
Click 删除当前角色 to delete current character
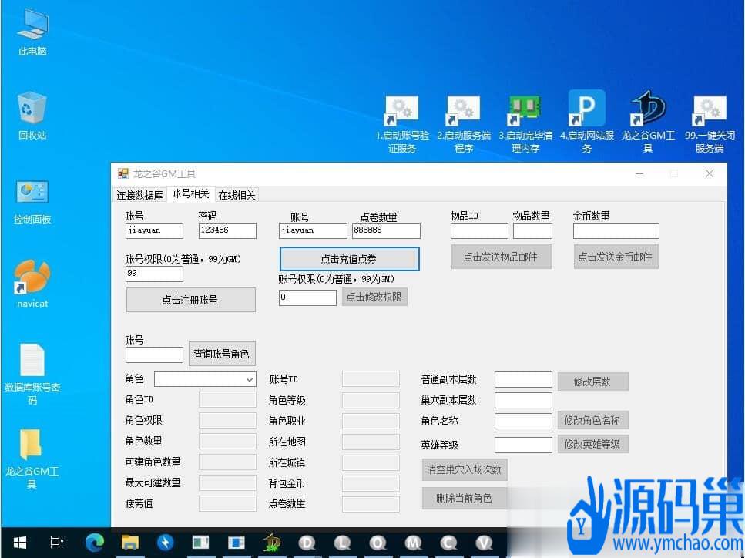click(463, 498)
